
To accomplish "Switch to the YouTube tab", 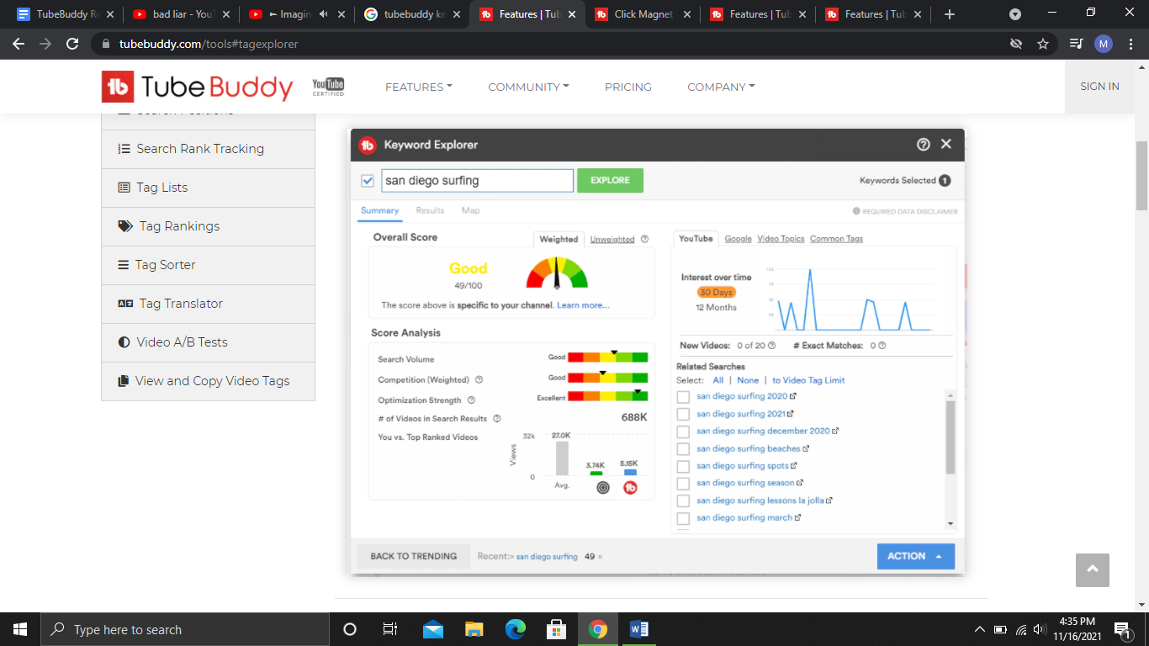I will pyautogui.click(x=696, y=239).
